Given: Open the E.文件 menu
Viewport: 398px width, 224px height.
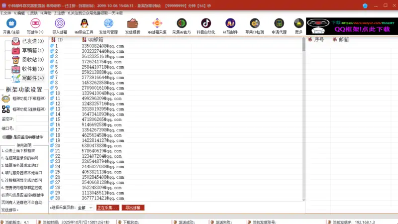Looking at the screenshot, I should tap(6, 12).
